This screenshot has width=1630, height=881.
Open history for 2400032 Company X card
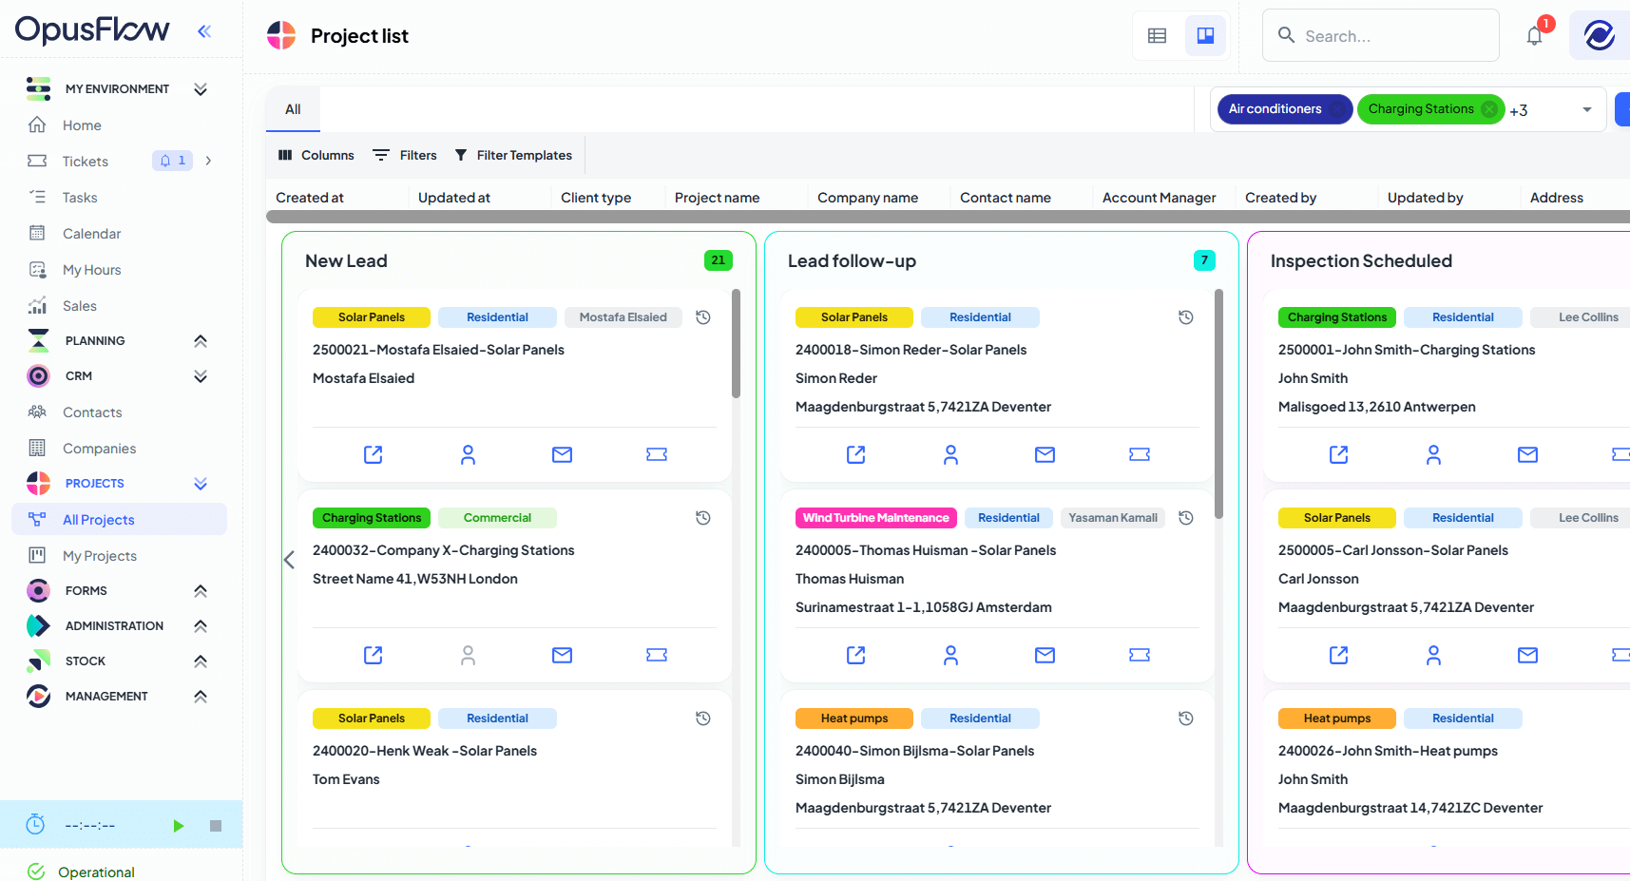(703, 518)
